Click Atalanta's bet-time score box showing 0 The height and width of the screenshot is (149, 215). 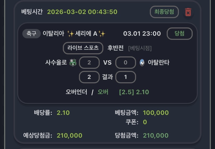point(125,63)
